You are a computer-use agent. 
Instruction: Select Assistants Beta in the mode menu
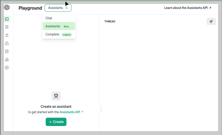pyautogui.click(x=59, y=26)
